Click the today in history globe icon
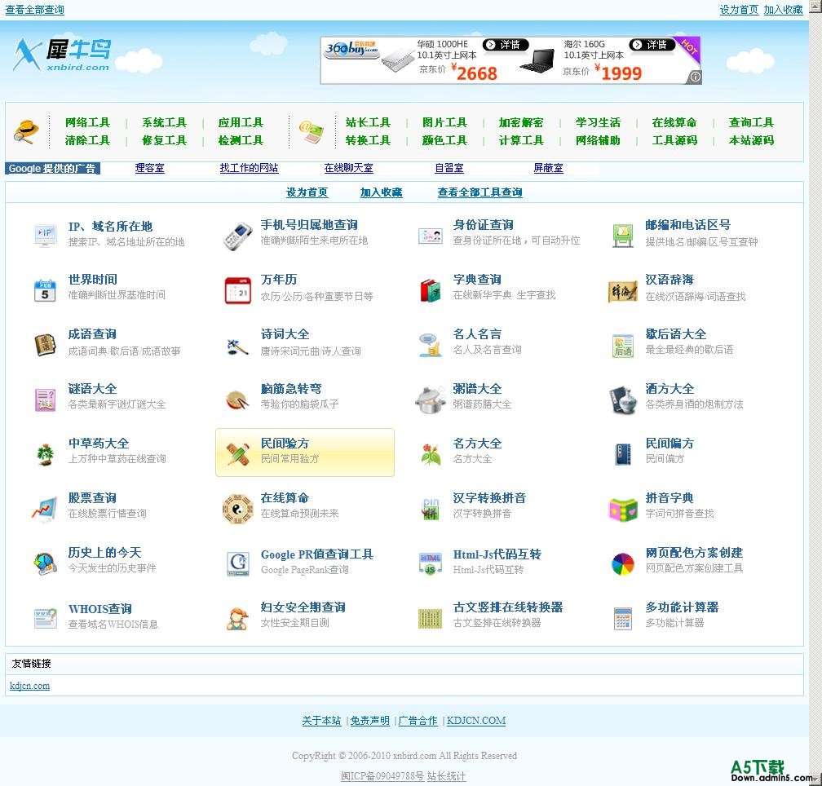Screen dimensions: 822x786 pos(45,564)
